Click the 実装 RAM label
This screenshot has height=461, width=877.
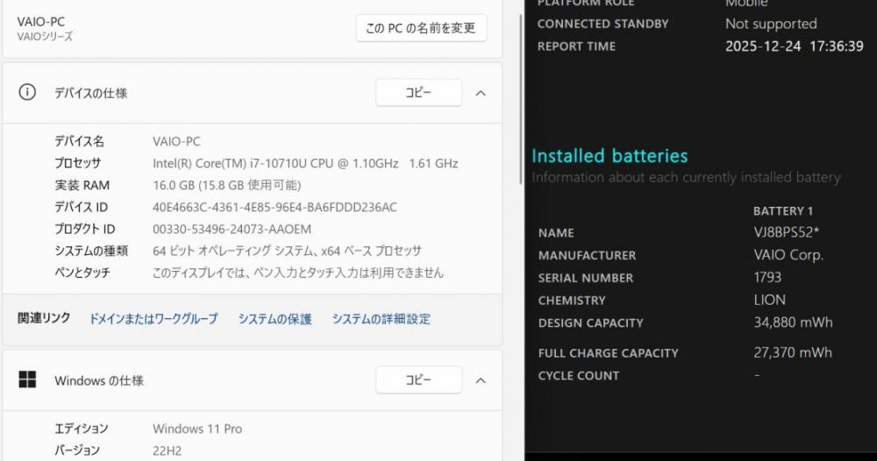tap(82, 185)
